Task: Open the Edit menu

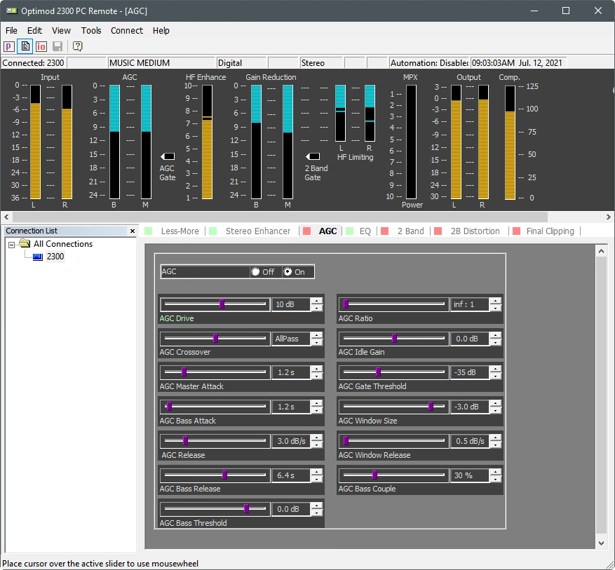Action: [34, 31]
